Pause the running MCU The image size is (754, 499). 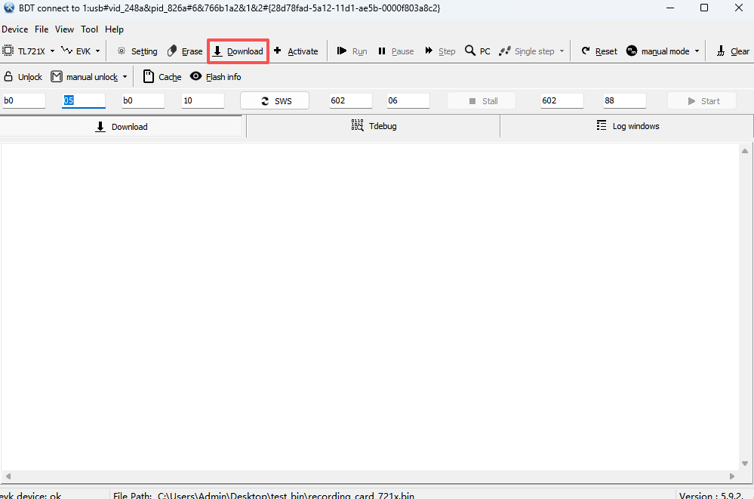pyautogui.click(x=395, y=51)
